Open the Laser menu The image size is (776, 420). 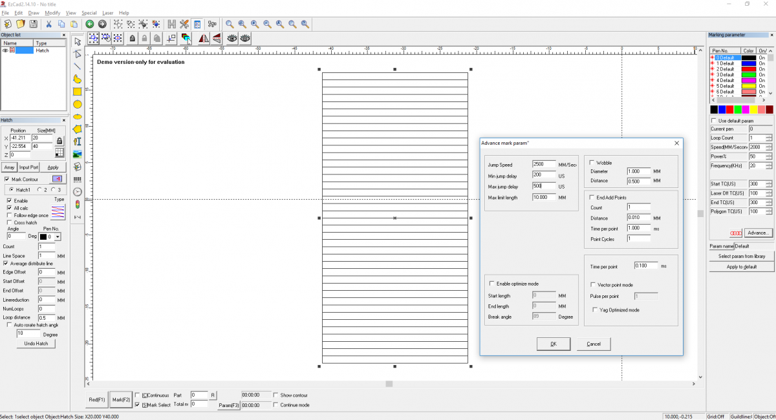(107, 13)
